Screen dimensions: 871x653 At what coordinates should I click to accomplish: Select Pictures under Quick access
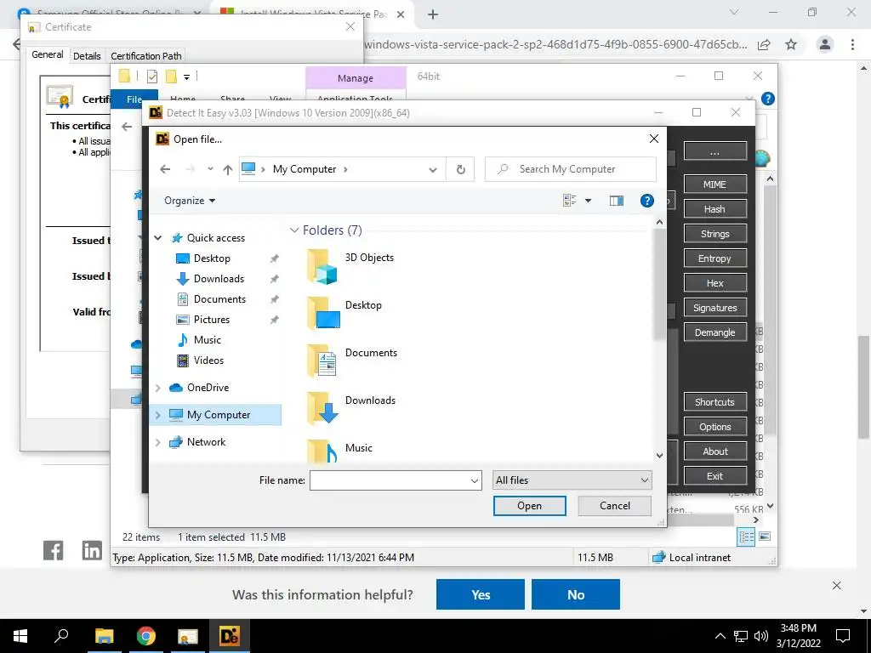click(x=212, y=320)
